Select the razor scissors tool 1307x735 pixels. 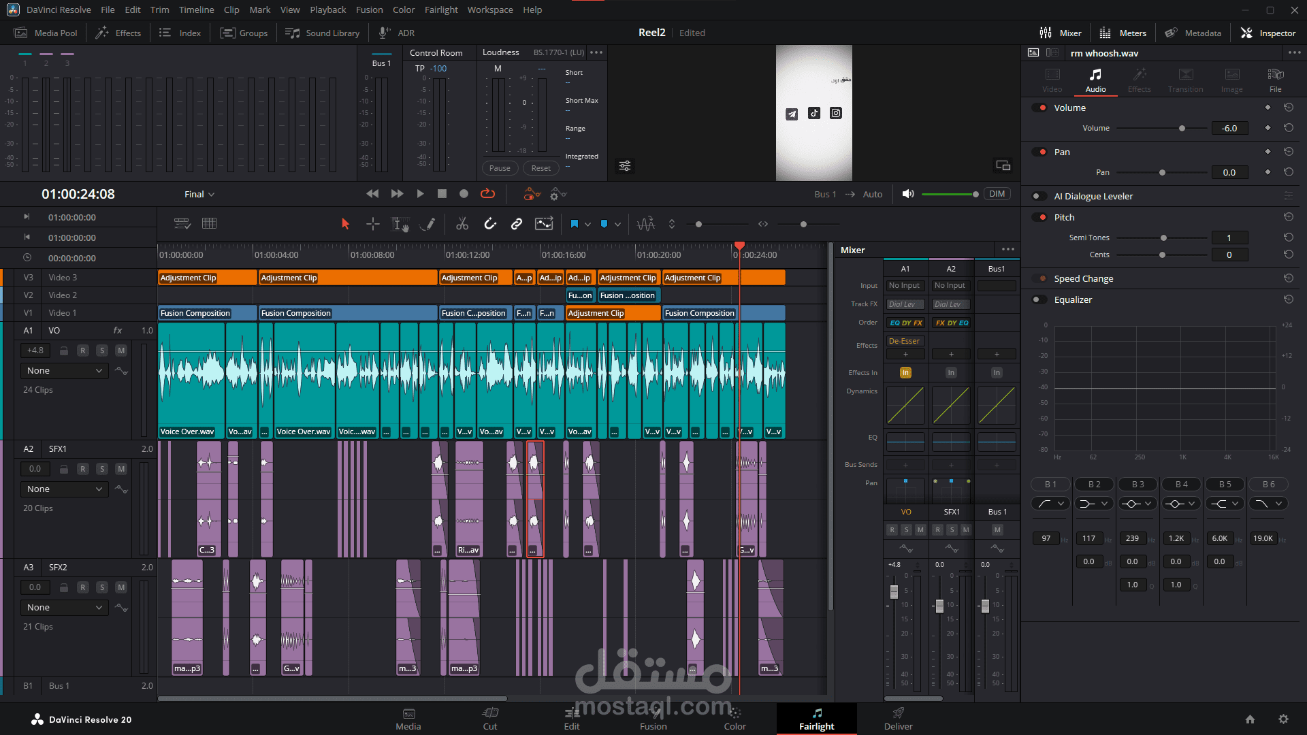coord(462,224)
